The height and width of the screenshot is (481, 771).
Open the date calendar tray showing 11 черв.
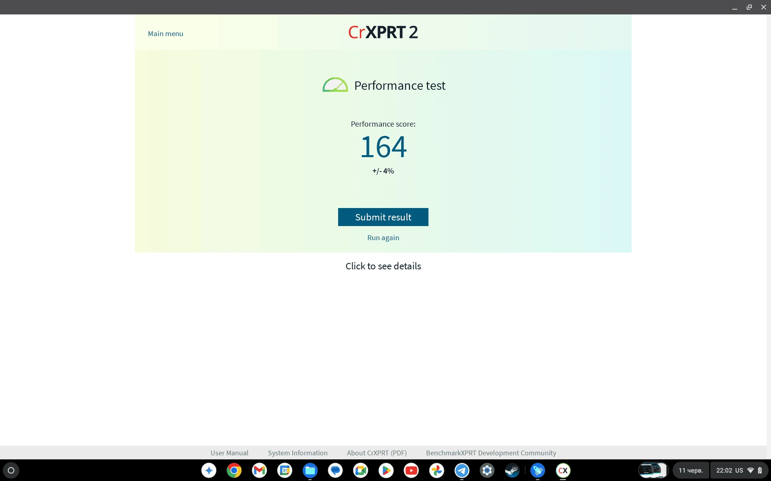pyautogui.click(x=691, y=470)
